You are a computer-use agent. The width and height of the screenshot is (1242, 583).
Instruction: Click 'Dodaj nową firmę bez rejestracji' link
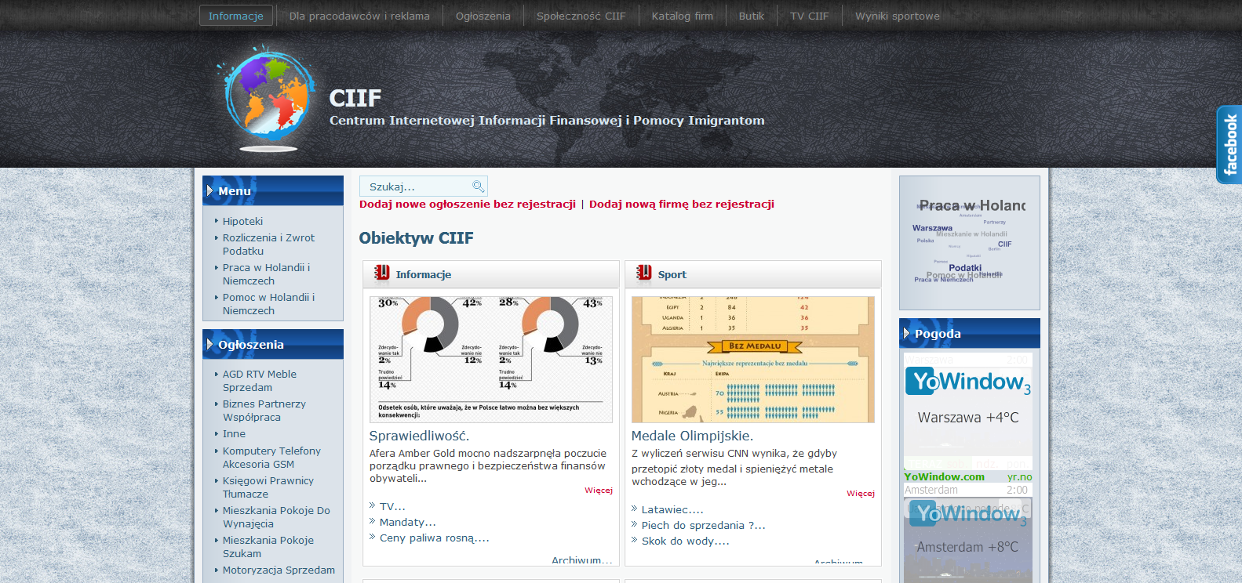(x=681, y=204)
